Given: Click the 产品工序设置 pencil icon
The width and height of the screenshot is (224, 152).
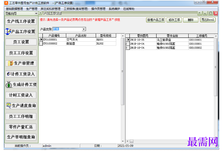Looking at the screenshot, I should point(8,31).
